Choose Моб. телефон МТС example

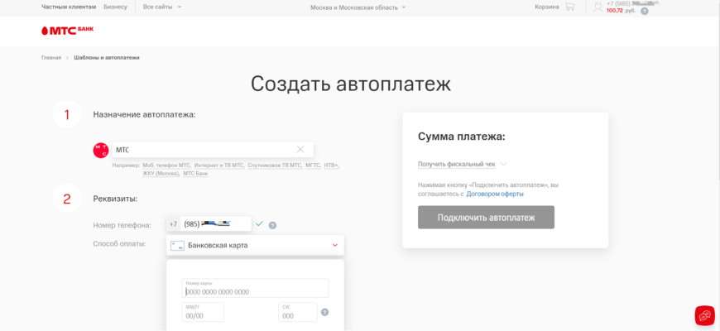tap(166, 165)
